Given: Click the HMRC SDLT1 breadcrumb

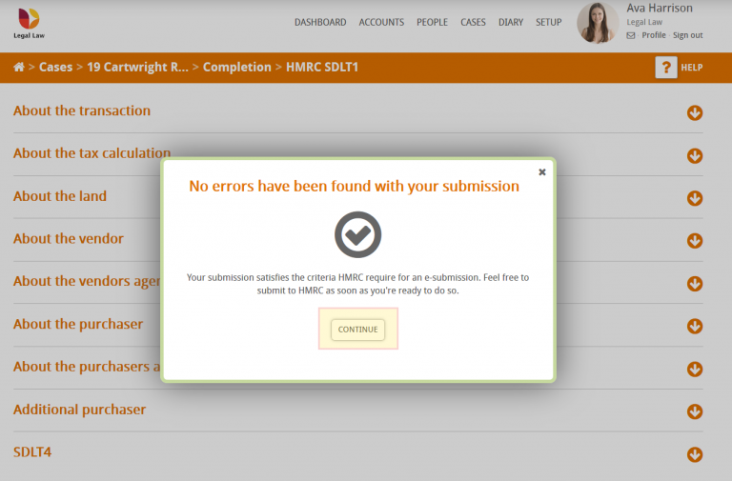Looking at the screenshot, I should (x=322, y=68).
